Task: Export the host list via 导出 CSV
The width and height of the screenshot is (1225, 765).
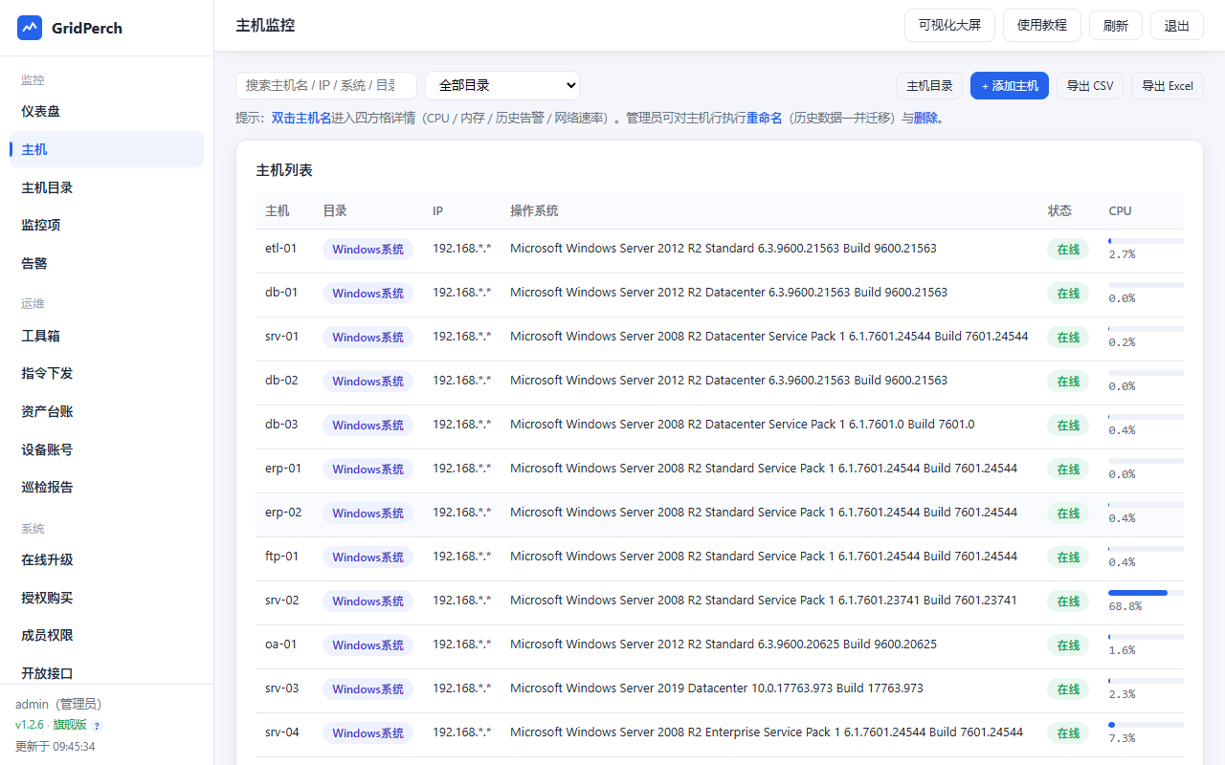Action: (x=1090, y=85)
